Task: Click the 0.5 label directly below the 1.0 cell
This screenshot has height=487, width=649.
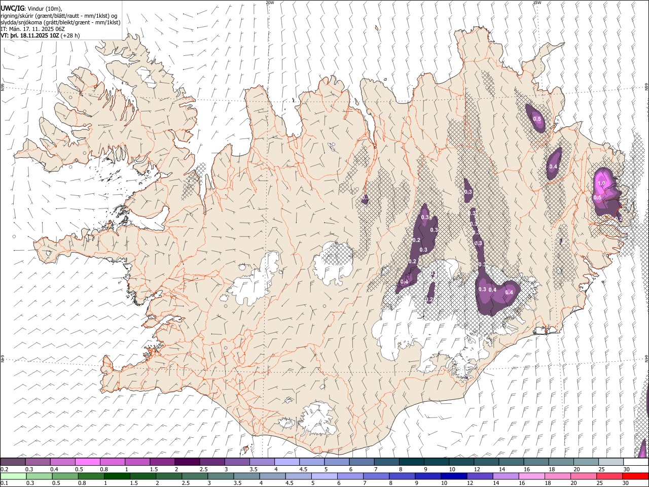Action: click(x=597, y=197)
